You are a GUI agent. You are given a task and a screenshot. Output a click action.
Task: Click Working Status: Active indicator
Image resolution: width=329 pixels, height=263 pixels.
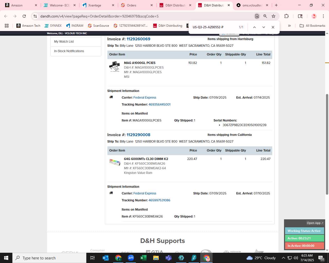tap(304, 231)
